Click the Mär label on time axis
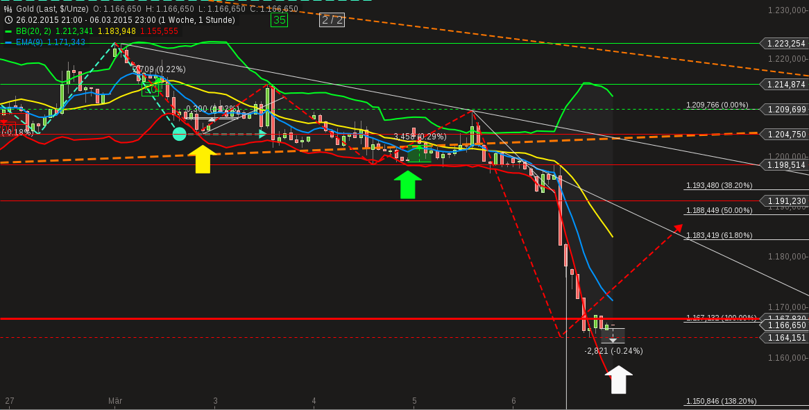 [114, 401]
